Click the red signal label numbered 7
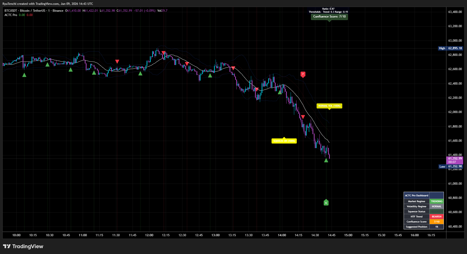Image resolution: width=467 pixels, height=254 pixels. pyautogui.click(x=303, y=74)
